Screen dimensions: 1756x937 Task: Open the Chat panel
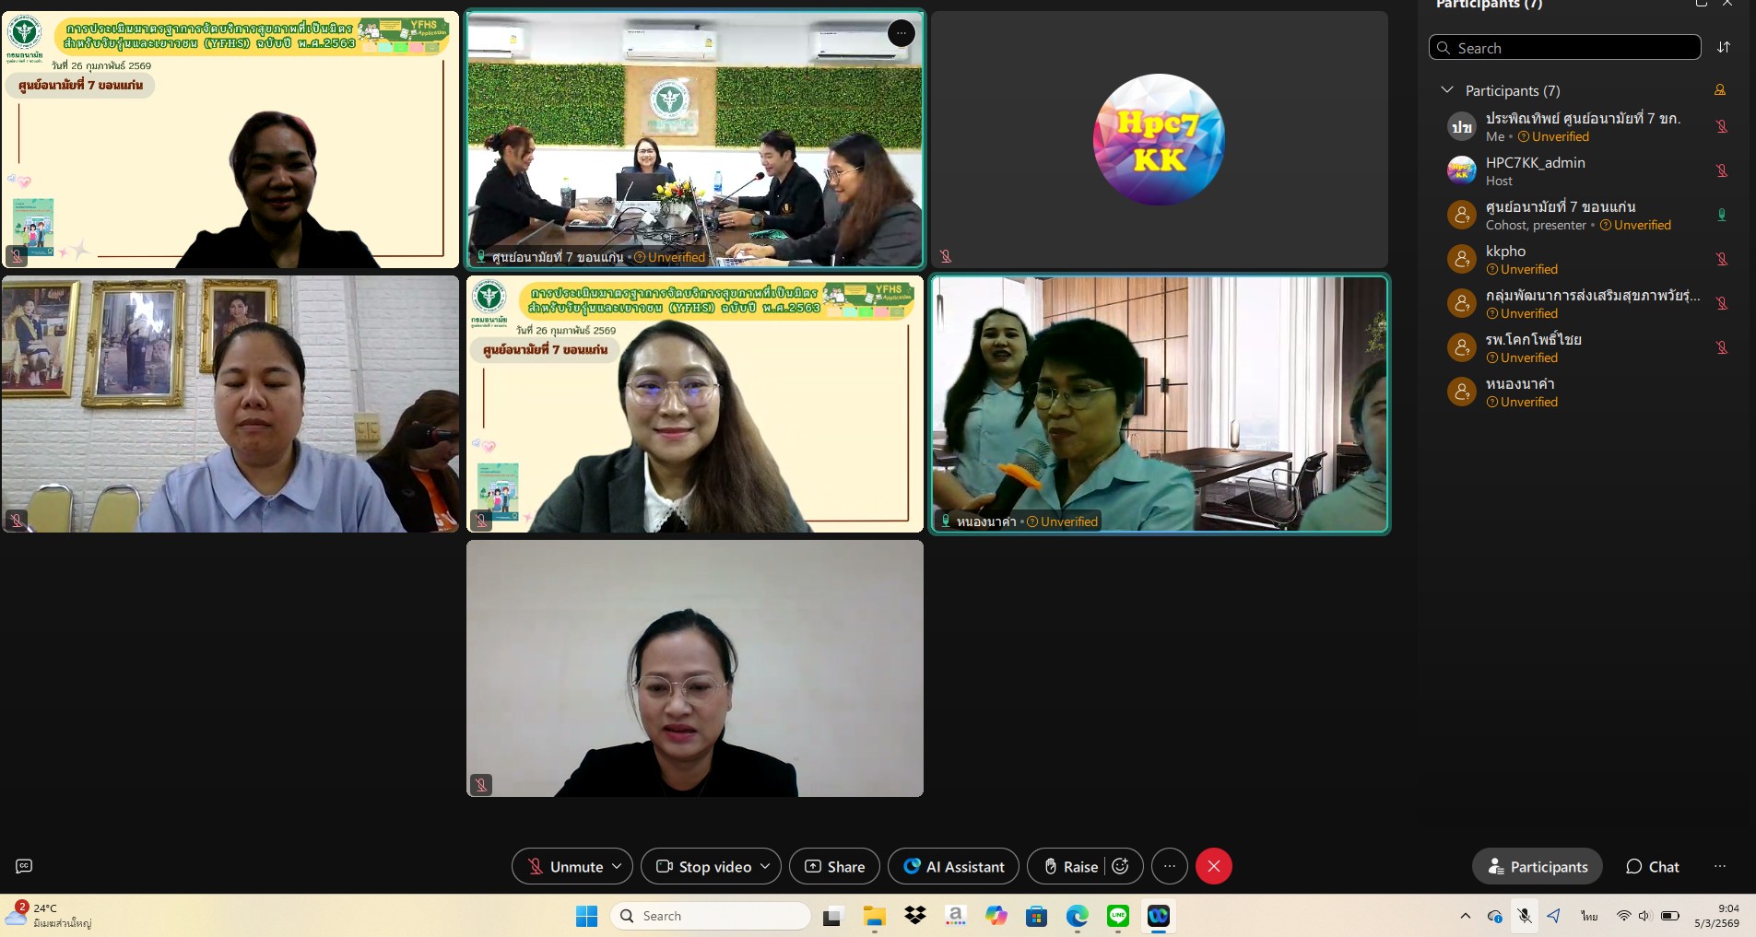tap(1652, 866)
